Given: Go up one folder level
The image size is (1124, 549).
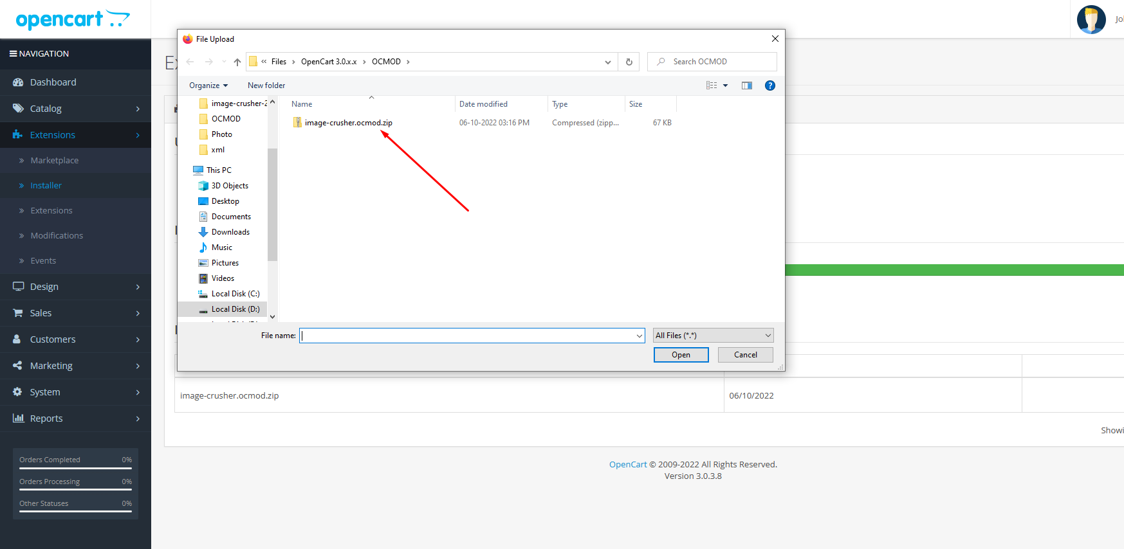Looking at the screenshot, I should pyautogui.click(x=237, y=62).
